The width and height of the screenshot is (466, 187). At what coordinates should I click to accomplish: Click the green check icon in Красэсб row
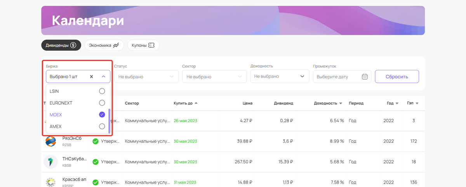tap(95, 182)
